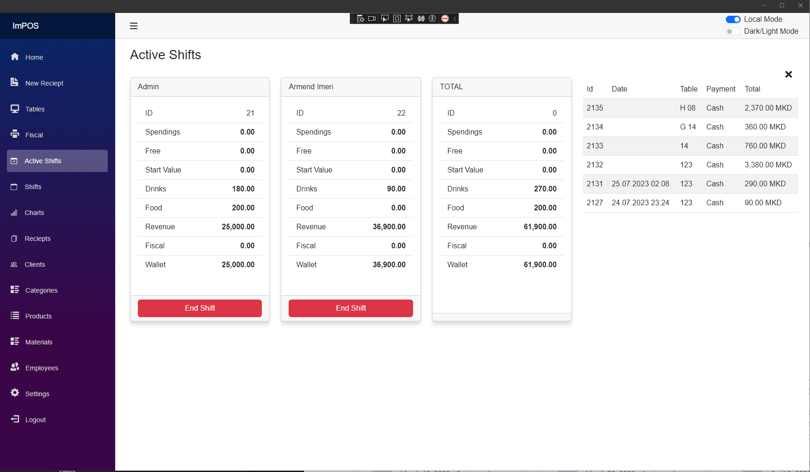The image size is (810, 472).
Task: Click the ImPOS logo text
Action: pos(25,26)
